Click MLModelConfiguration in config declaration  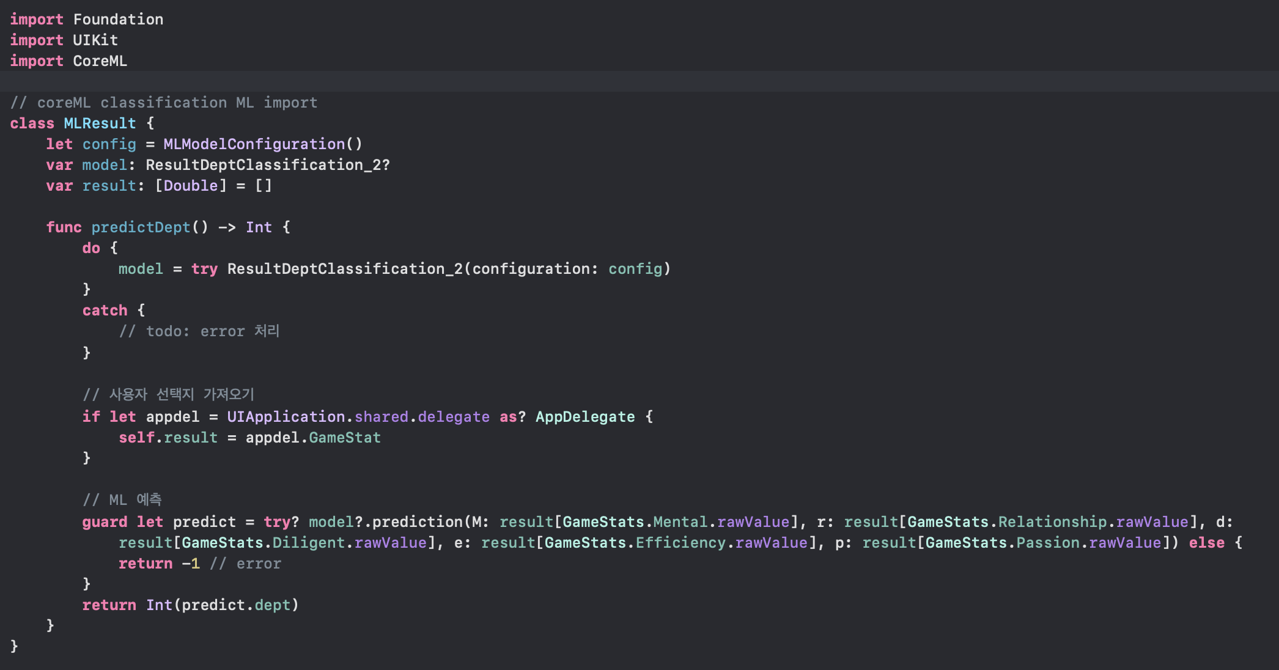[x=254, y=144]
